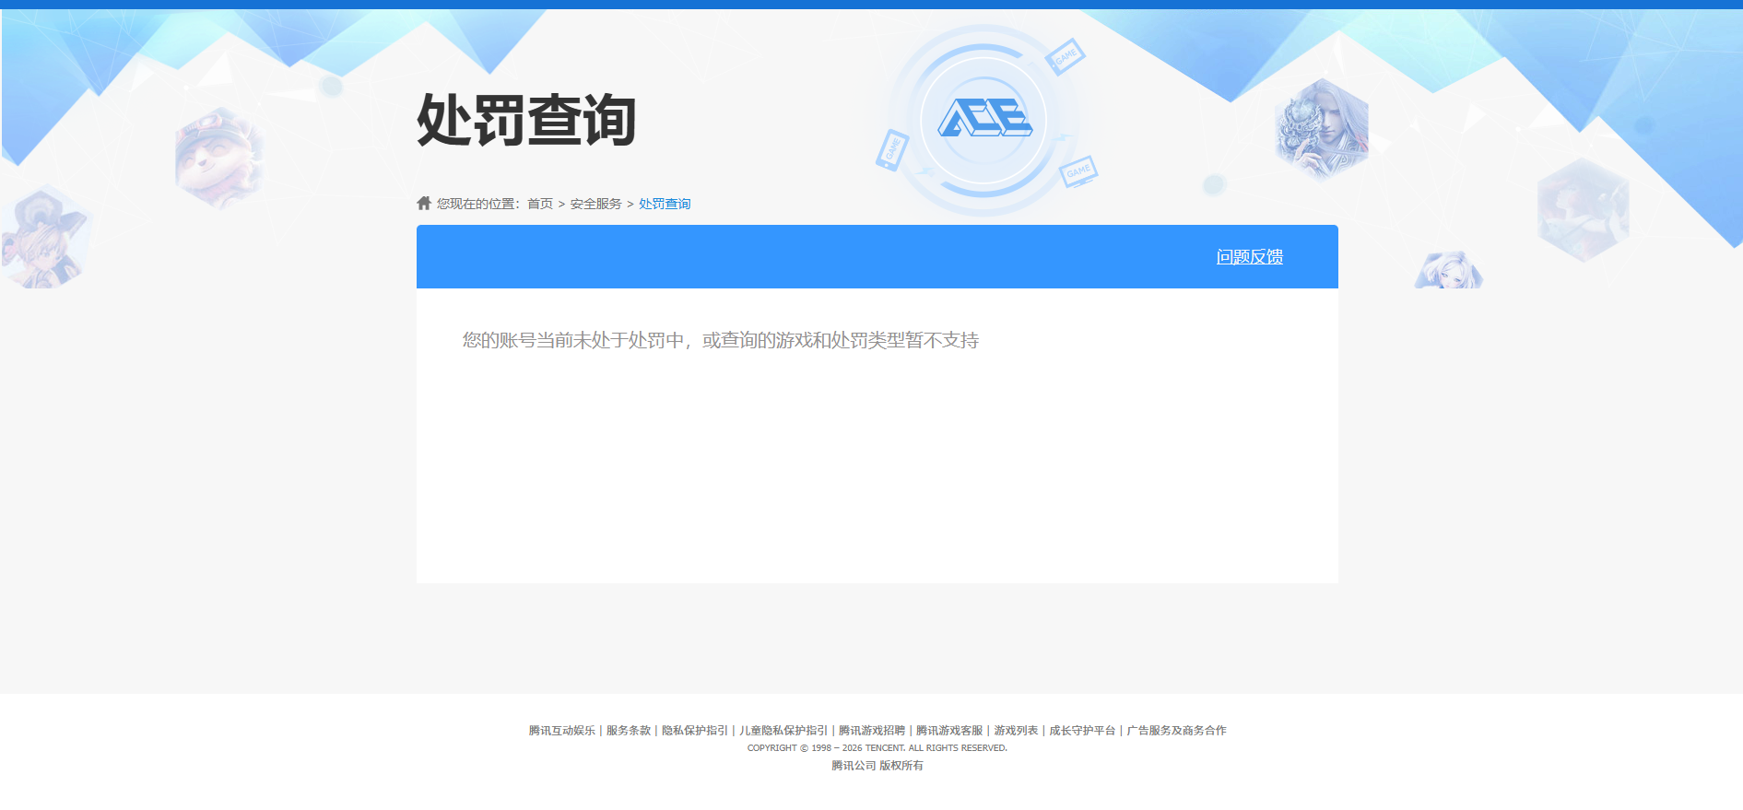Click the home icon in the breadcrumb
The width and height of the screenshot is (1743, 810).
424,203
